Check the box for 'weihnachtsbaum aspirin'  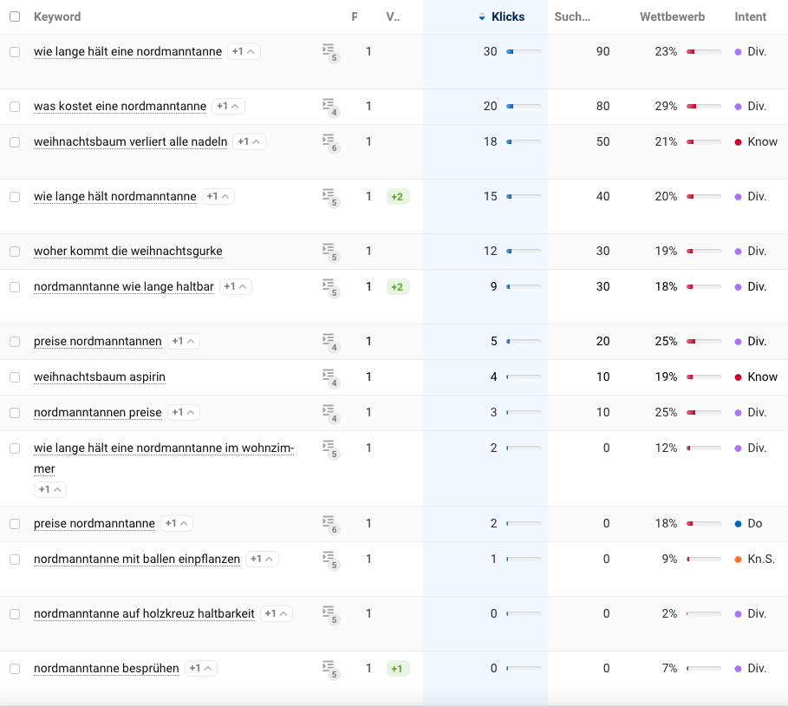[15, 377]
